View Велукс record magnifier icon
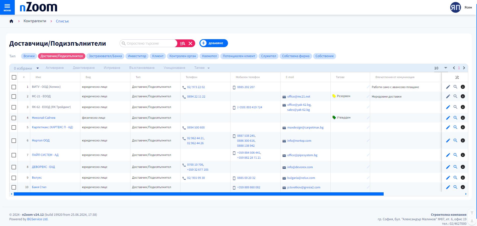Screen dimensions: 477x226 click(455, 178)
